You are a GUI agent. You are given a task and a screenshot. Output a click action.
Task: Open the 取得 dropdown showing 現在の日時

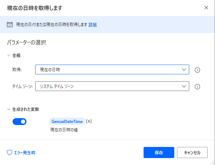click(x=112, y=70)
